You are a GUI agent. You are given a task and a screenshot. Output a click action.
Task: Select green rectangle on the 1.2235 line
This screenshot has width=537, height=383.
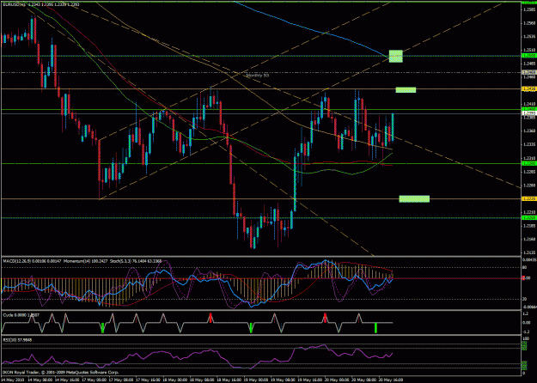point(414,199)
